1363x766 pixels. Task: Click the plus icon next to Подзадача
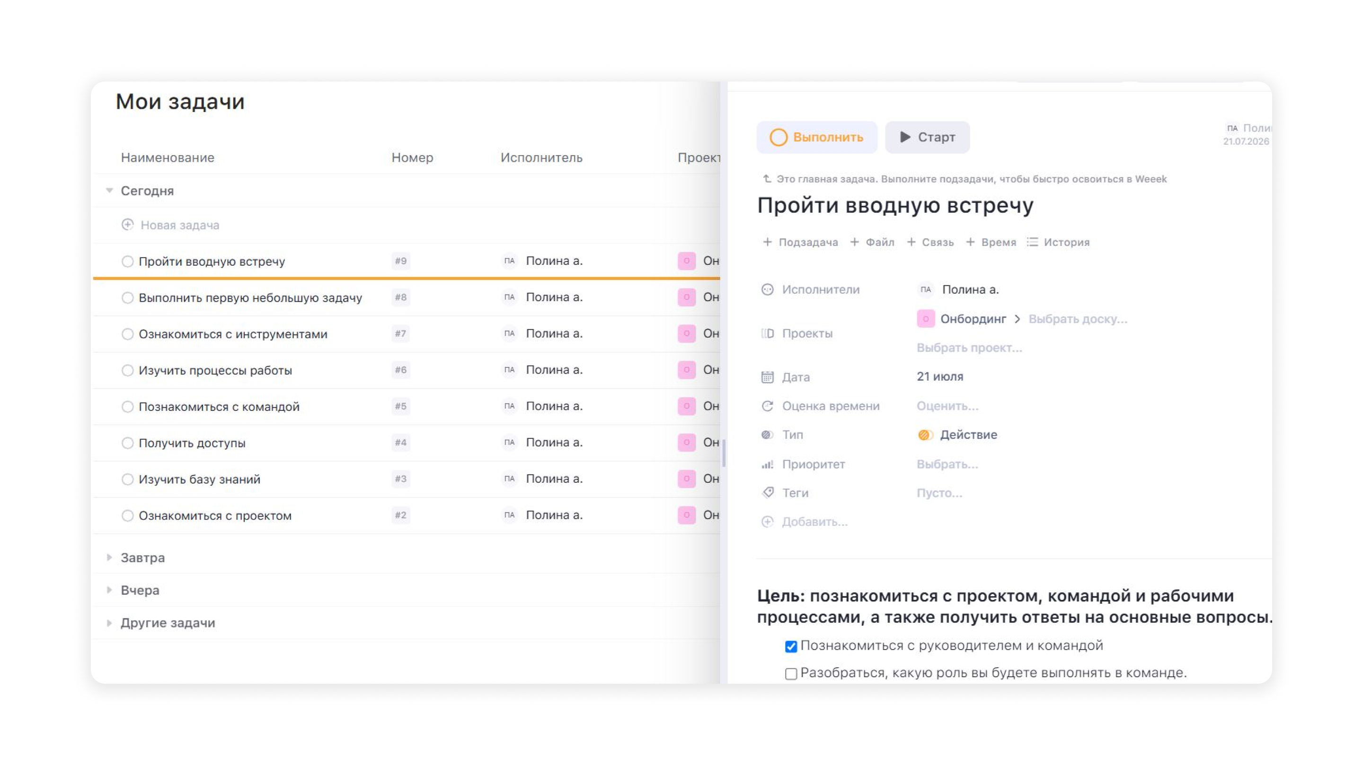(767, 242)
